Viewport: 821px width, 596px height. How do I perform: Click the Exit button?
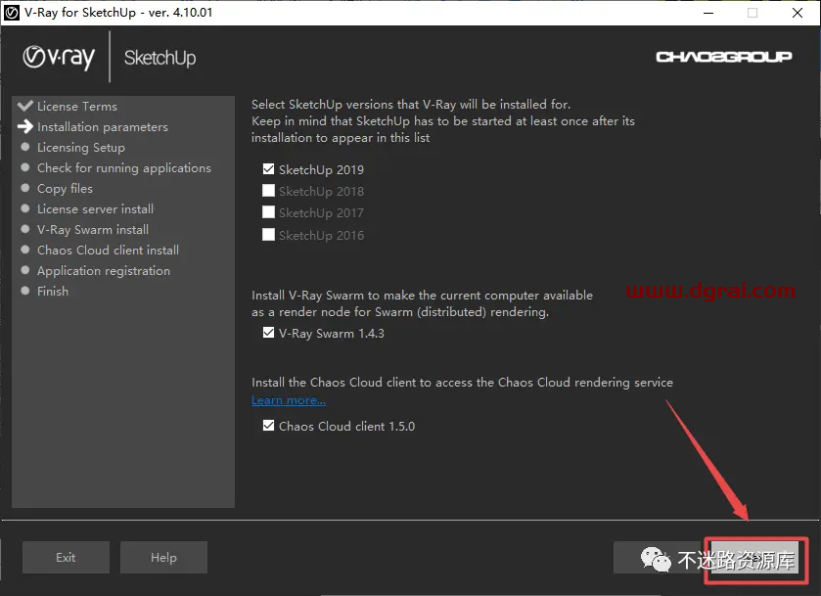coord(66,557)
